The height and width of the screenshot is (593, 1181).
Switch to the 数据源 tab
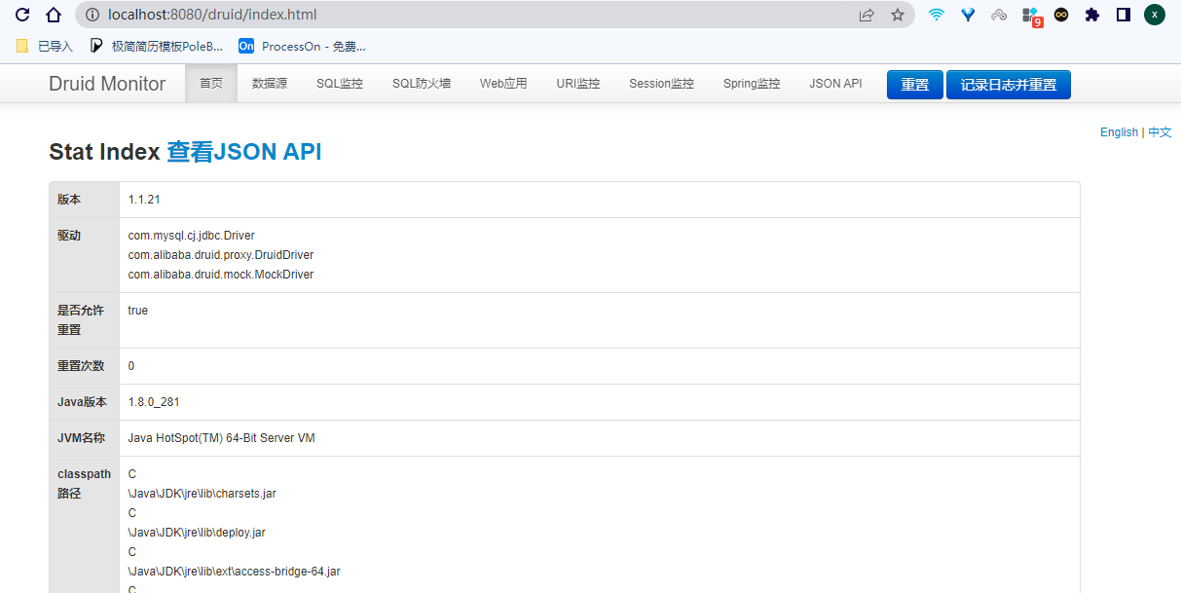(x=270, y=84)
